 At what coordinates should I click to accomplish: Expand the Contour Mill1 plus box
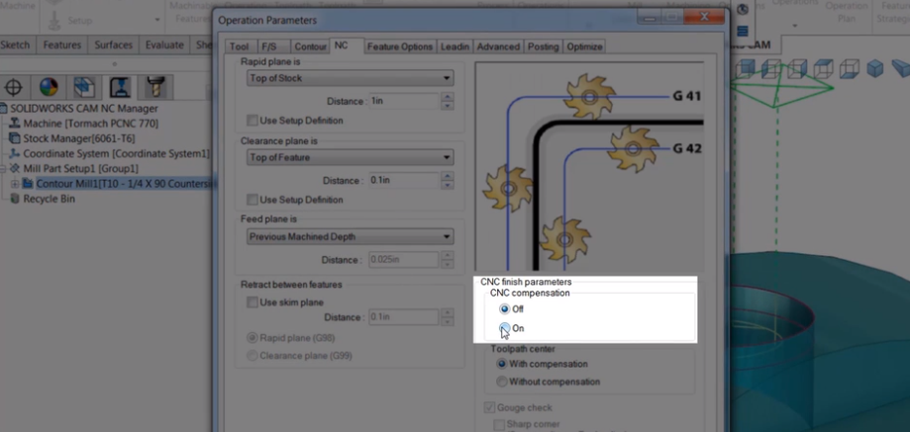[x=14, y=184]
